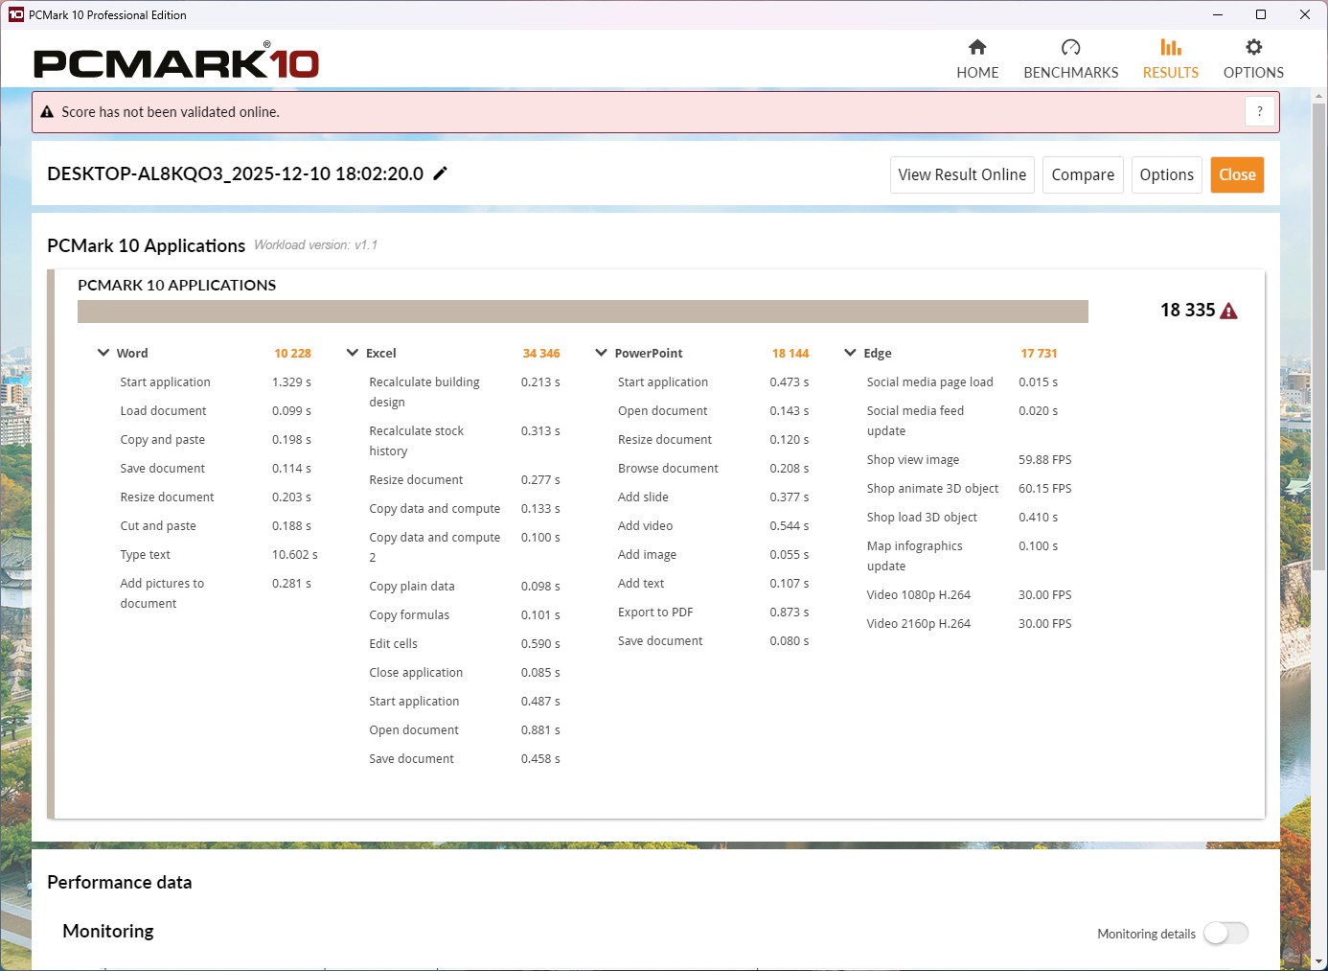
Task: Go to the HOME tab
Action: click(977, 73)
